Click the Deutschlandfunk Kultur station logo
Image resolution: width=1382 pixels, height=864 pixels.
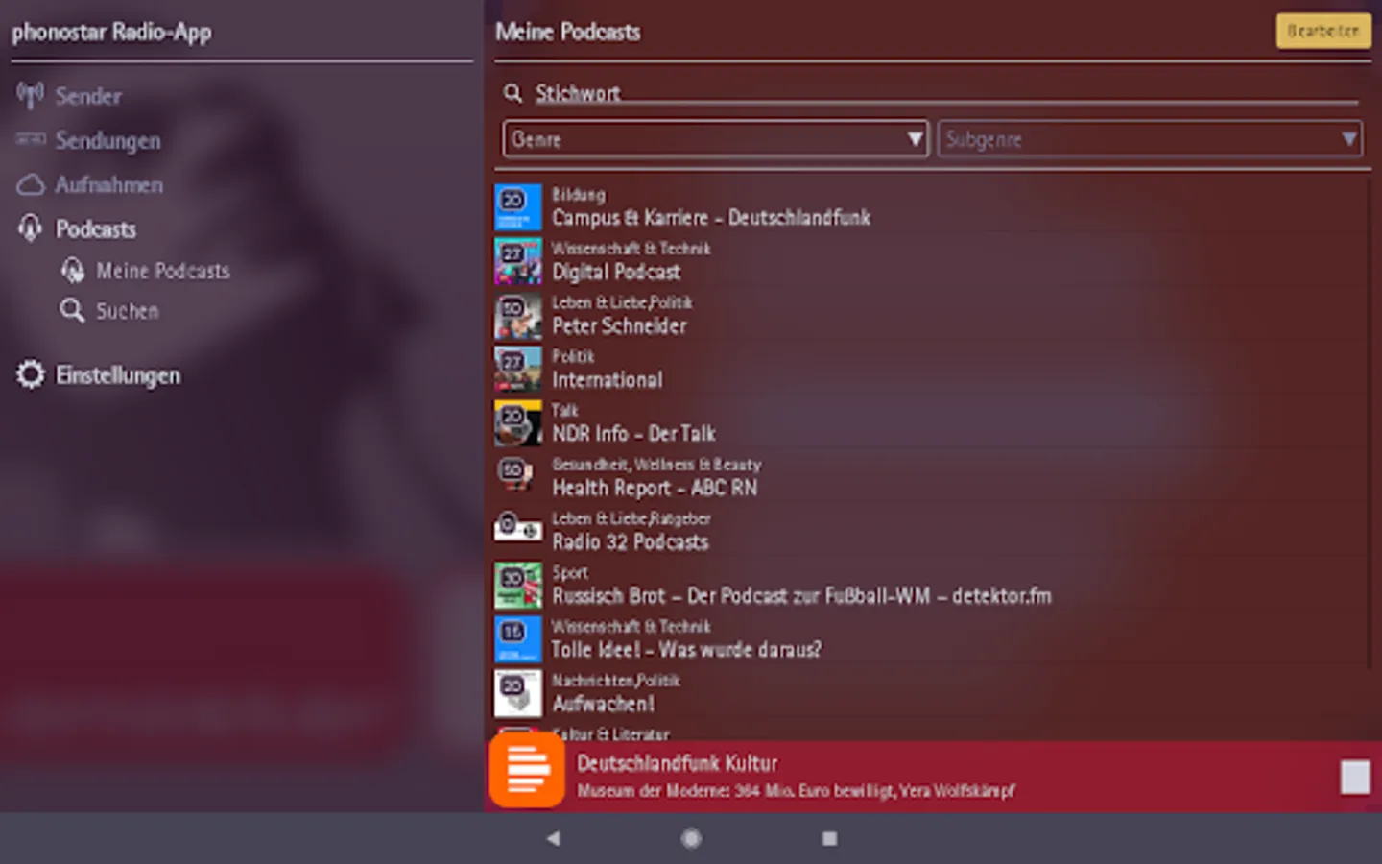point(527,770)
